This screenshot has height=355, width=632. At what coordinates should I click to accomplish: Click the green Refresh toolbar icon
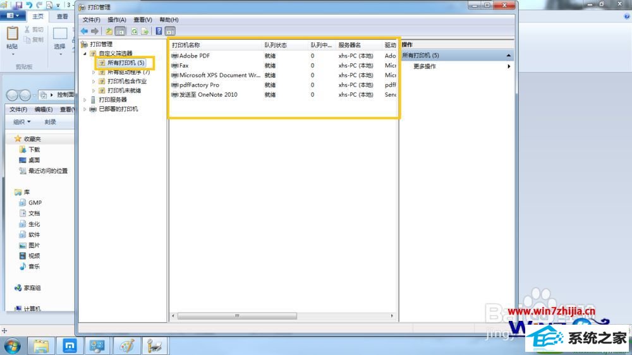click(134, 31)
